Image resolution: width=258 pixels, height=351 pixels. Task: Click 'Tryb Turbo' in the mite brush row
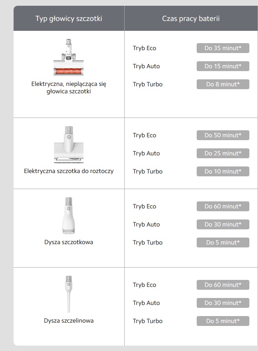pyautogui.click(x=147, y=171)
